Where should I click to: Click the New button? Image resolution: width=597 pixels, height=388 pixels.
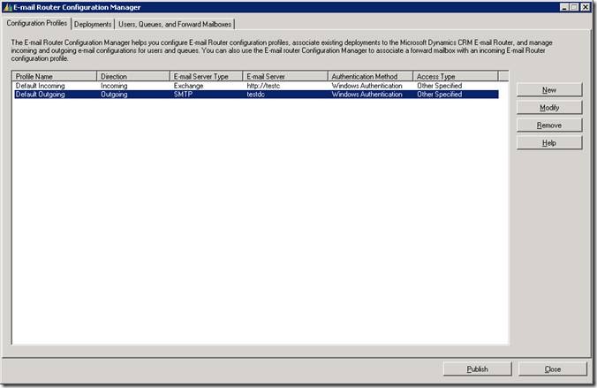548,90
